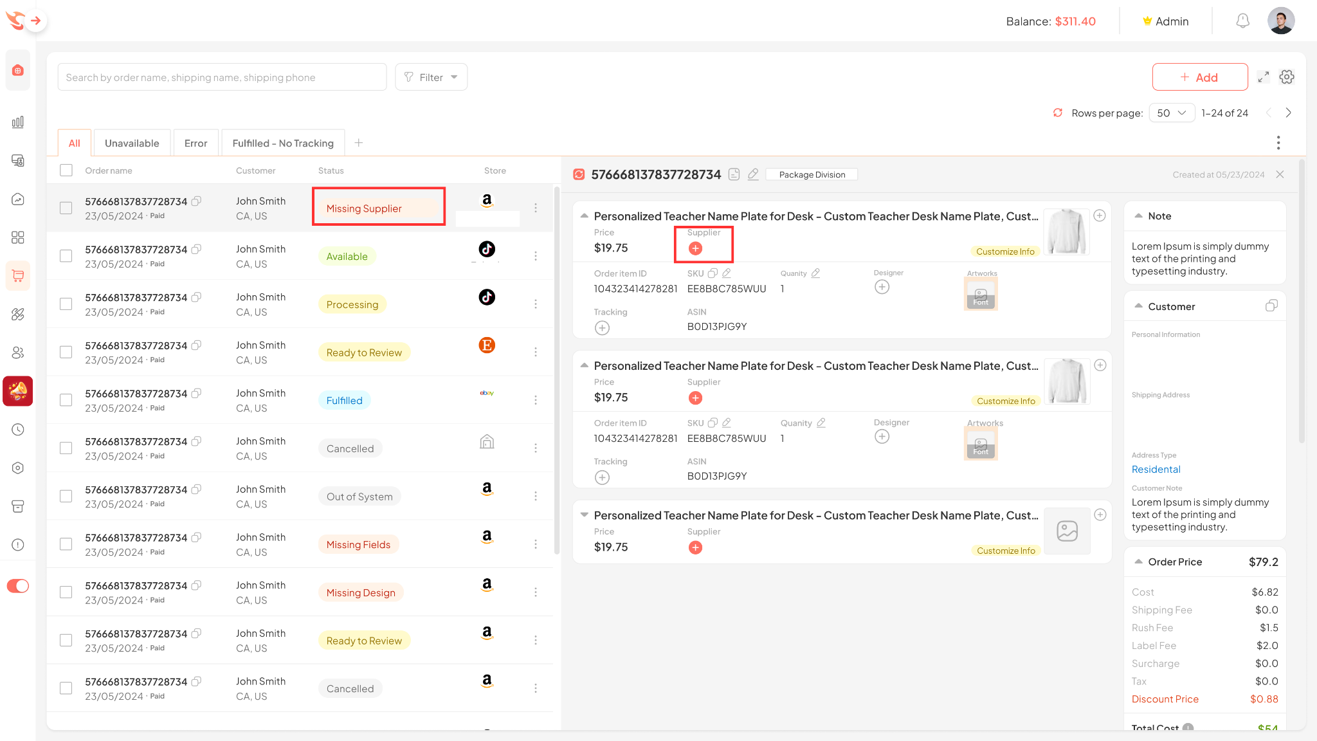Open Customize Info on first item
The image size is (1317, 741).
[1005, 252]
